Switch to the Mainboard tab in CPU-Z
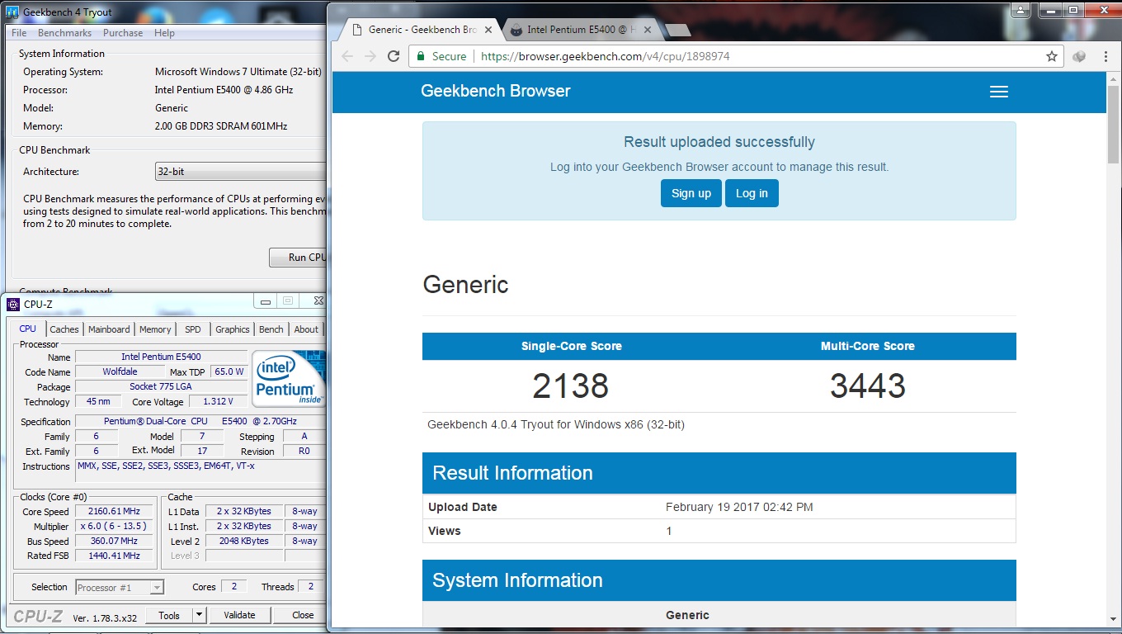 [x=109, y=329]
